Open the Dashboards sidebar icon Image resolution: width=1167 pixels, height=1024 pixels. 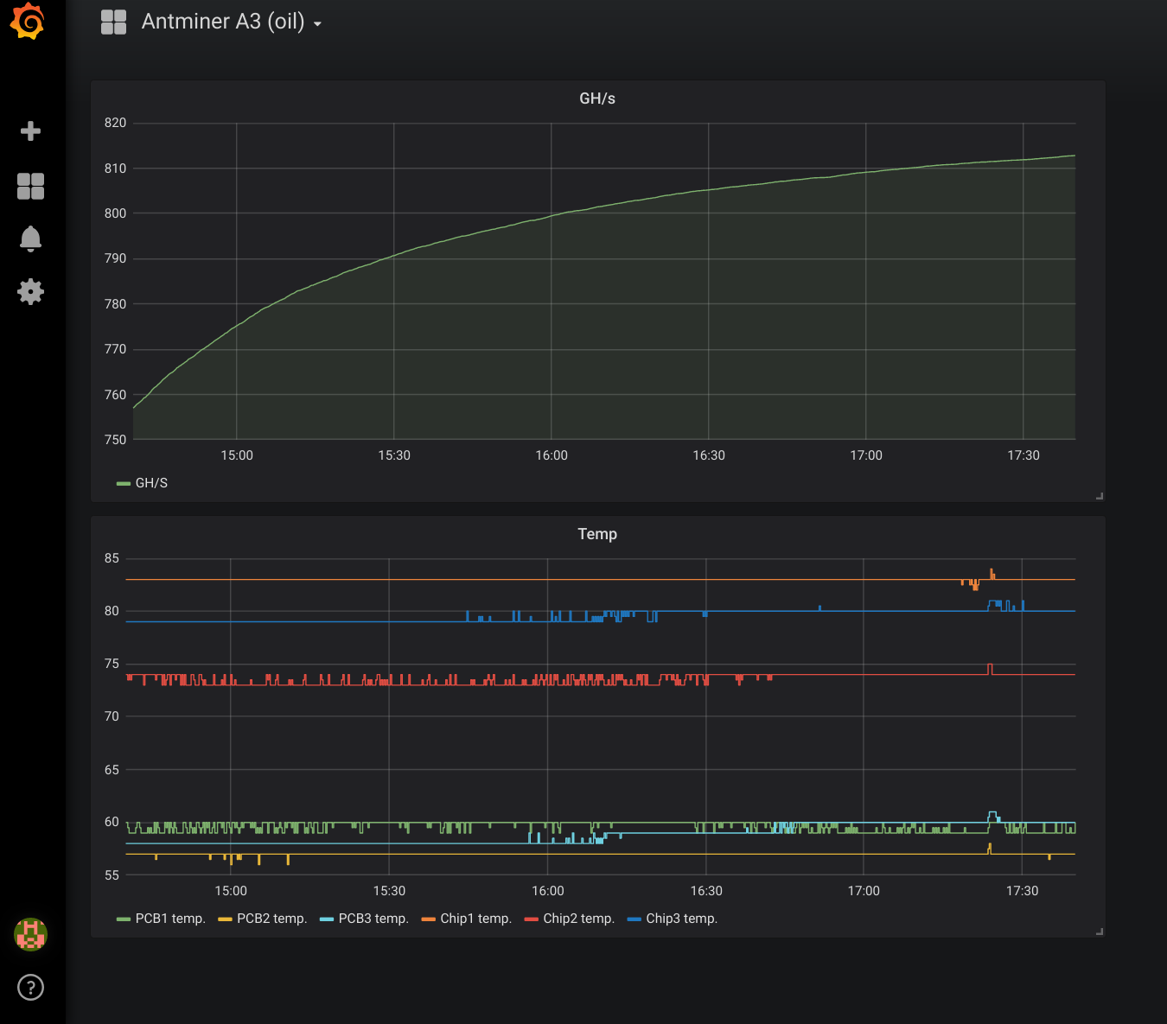30,186
